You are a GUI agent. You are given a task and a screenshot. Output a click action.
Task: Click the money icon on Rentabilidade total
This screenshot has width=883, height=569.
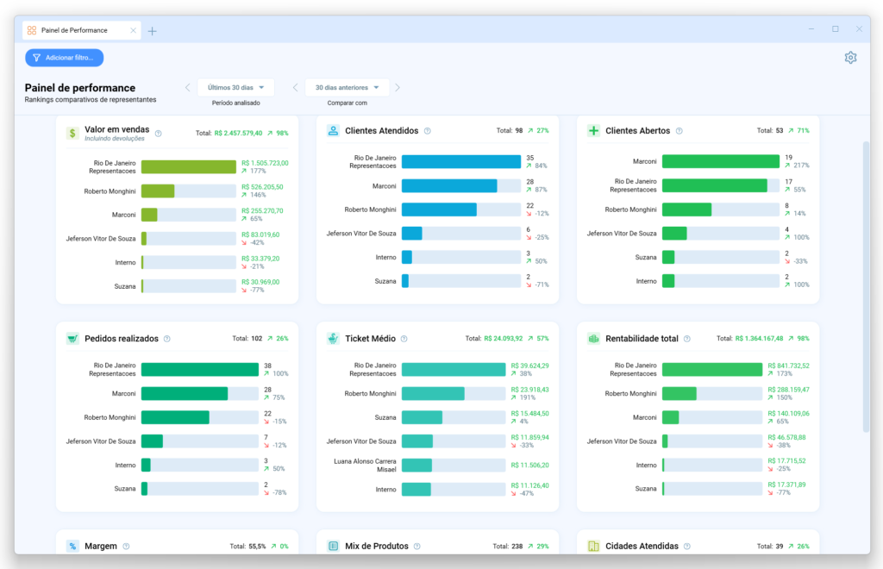point(592,338)
